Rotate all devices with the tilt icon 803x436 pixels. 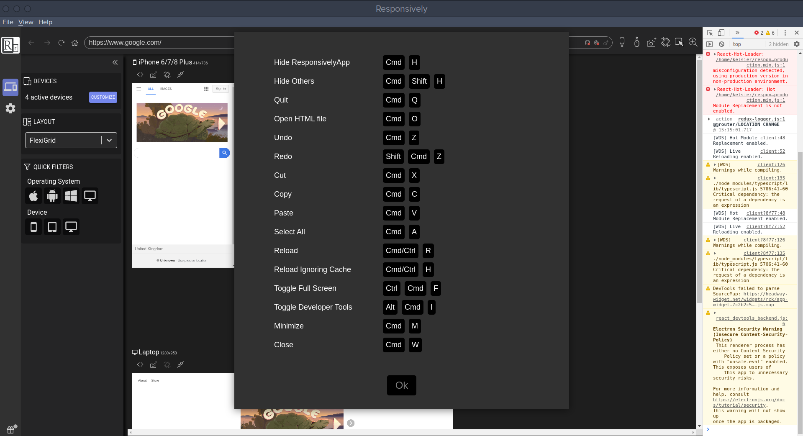665,42
